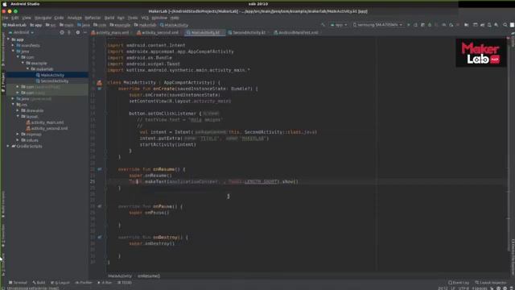This screenshot has width=515, height=290.
Task: Click the collapse-all icon in Project panel
Action: tap(69, 32)
